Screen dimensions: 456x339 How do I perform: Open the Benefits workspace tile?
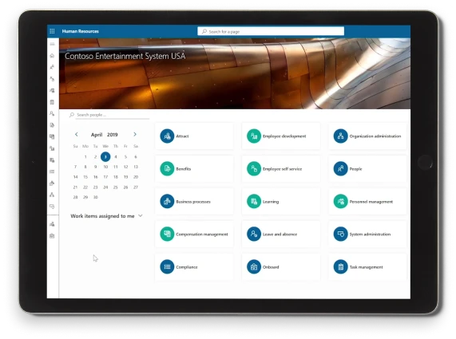194,169
